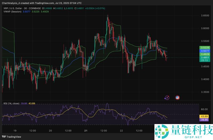Select the XRP / U.S. Dollar symbol title
The image size is (213, 140).
13,8
